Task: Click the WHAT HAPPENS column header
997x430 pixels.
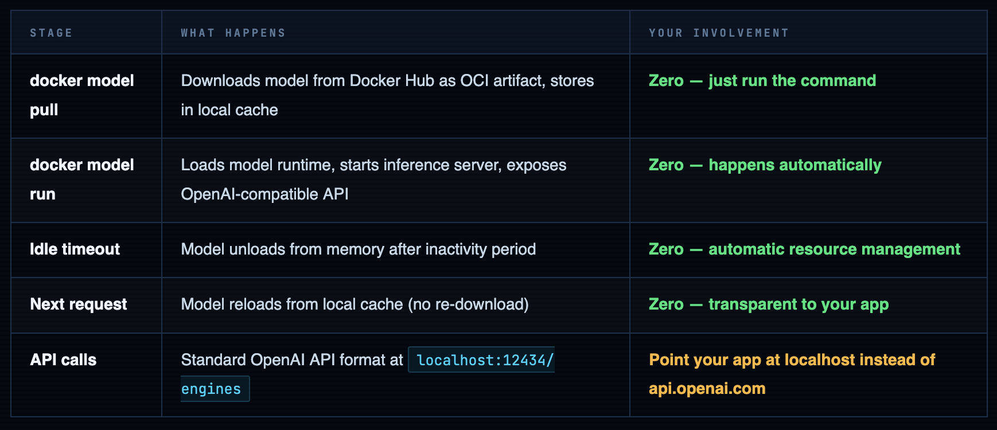Action: [233, 33]
